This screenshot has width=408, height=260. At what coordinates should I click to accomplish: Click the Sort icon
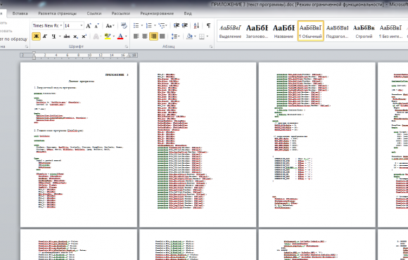[x=196, y=25]
